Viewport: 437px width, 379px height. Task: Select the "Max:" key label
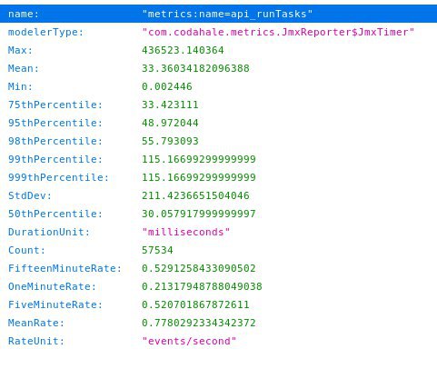pos(20,50)
